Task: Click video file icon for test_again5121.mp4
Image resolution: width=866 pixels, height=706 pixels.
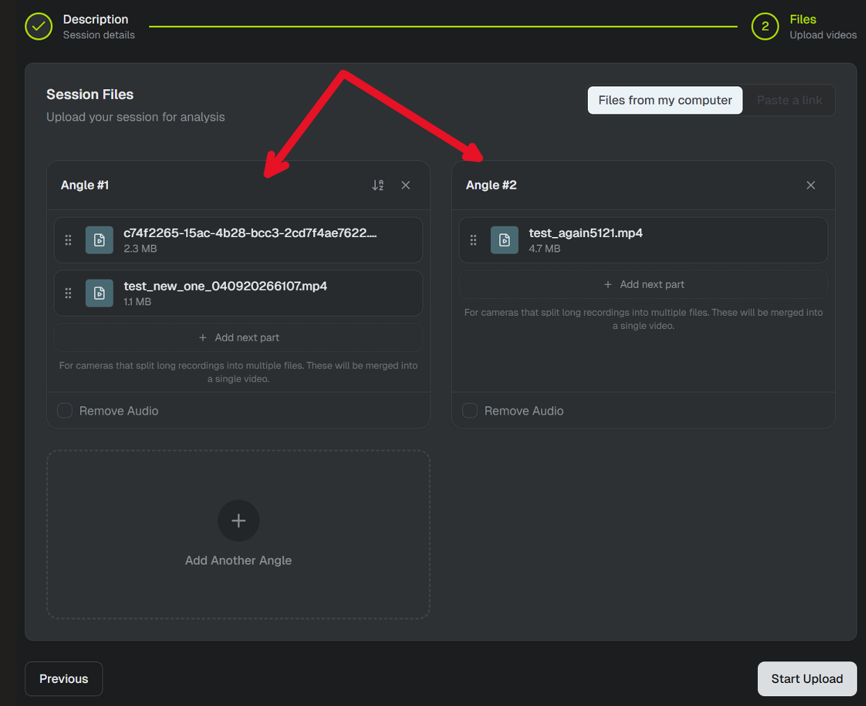Action: tap(505, 240)
